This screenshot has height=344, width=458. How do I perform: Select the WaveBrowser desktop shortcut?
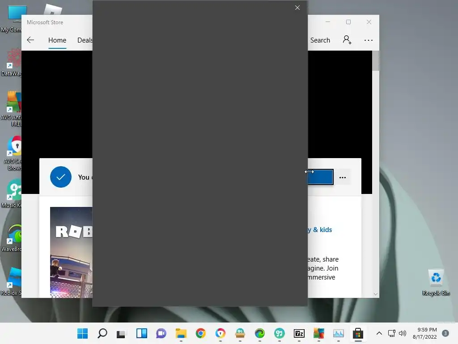(x=11, y=237)
